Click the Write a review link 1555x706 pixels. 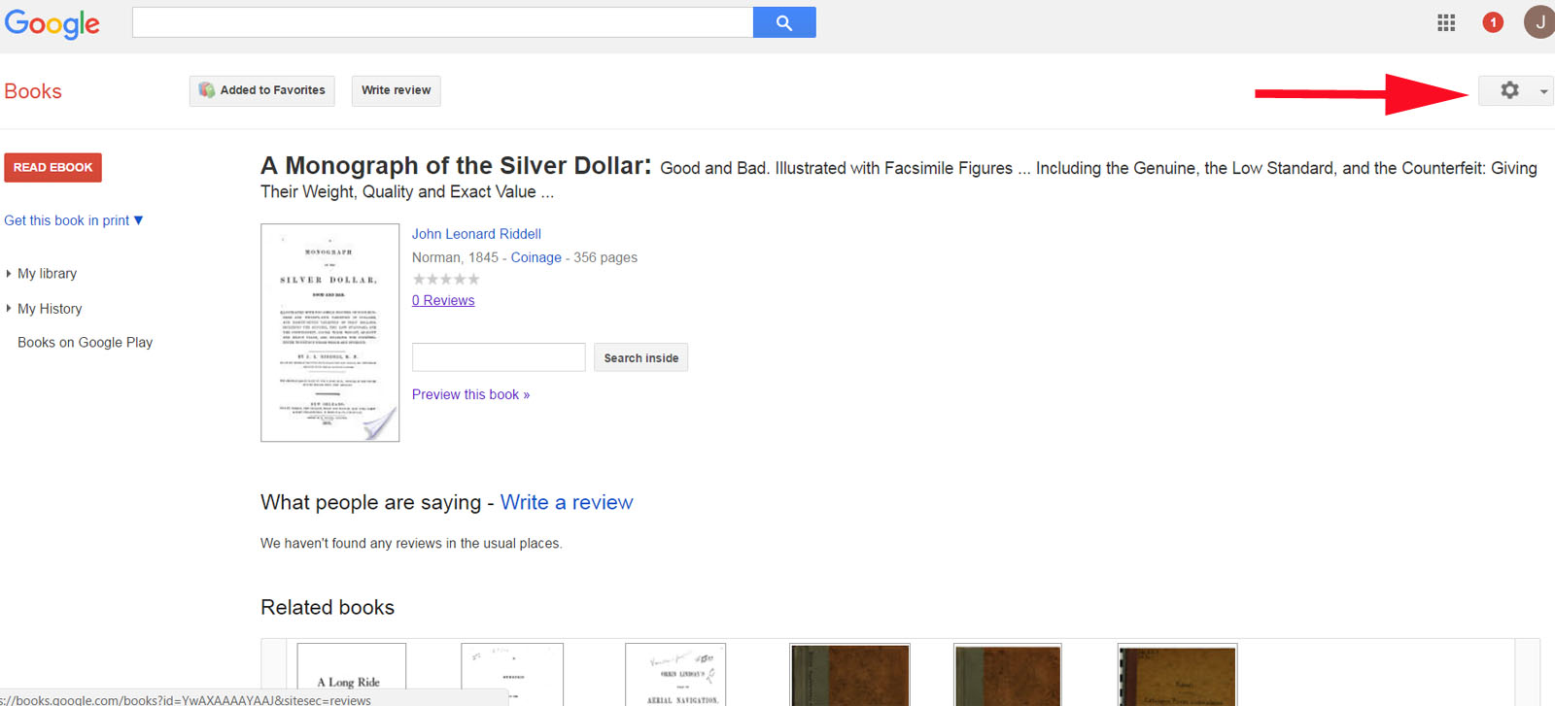tap(567, 502)
